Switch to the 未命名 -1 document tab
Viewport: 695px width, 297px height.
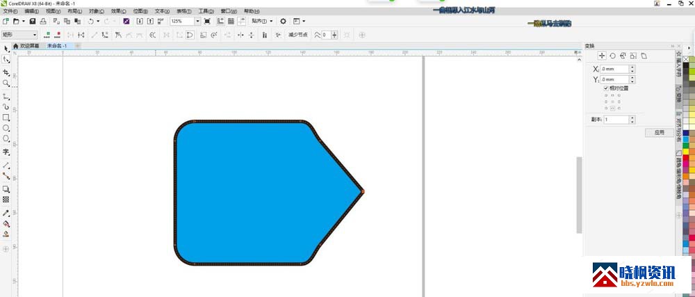(57, 46)
